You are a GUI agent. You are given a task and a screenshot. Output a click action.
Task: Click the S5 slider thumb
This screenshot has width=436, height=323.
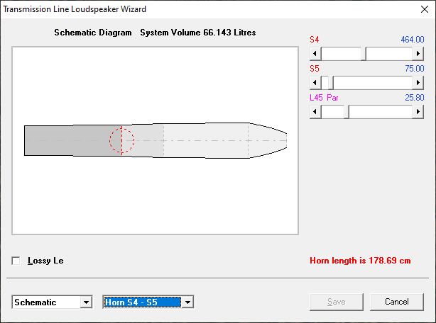(x=331, y=83)
